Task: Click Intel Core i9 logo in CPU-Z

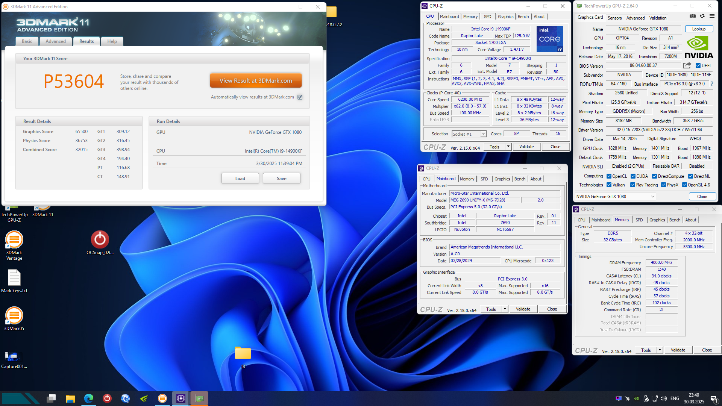Action: pyautogui.click(x=549, y=39)
